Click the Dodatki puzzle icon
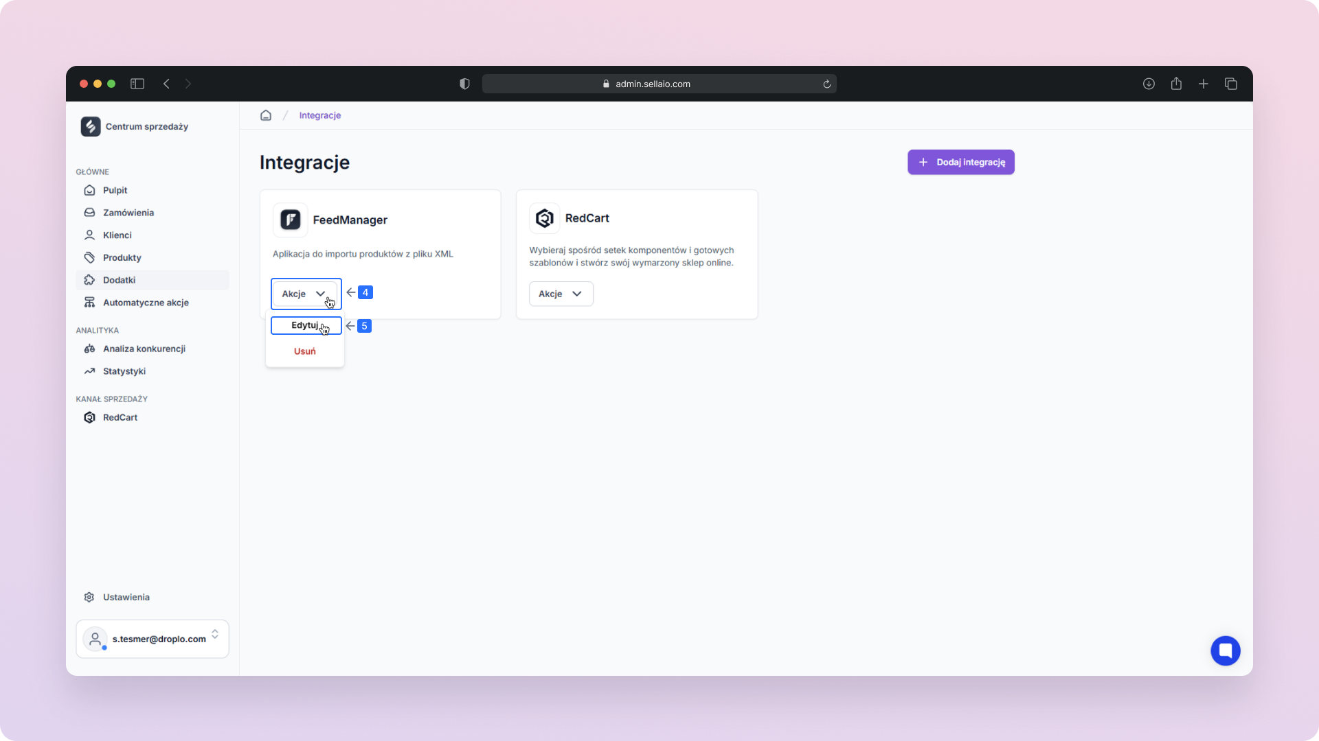 (x=89, y=280)
